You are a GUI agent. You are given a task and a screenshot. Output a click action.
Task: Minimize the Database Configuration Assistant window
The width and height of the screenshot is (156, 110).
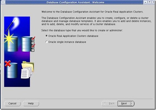(x=145, y=2)
